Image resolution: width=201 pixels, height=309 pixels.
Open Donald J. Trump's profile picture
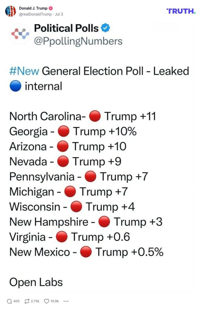pos(11,11)
